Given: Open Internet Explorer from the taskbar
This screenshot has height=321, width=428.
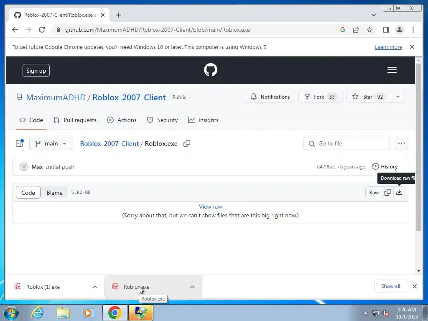Looking at the screenshot, I should coord(37,313).
